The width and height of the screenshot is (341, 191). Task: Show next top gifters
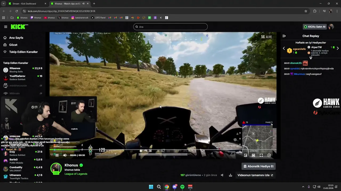click(338, 48)
